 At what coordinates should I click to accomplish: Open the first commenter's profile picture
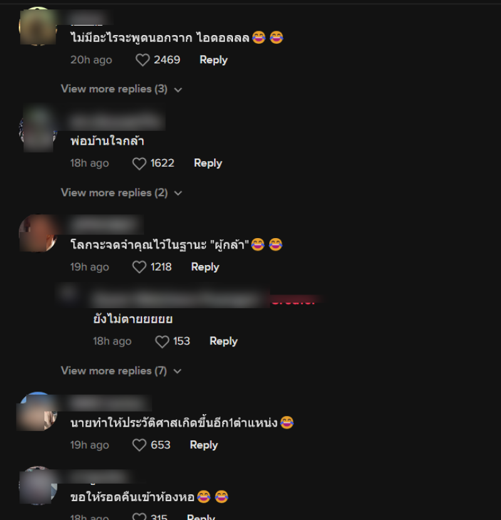click(x=38, y=26)
